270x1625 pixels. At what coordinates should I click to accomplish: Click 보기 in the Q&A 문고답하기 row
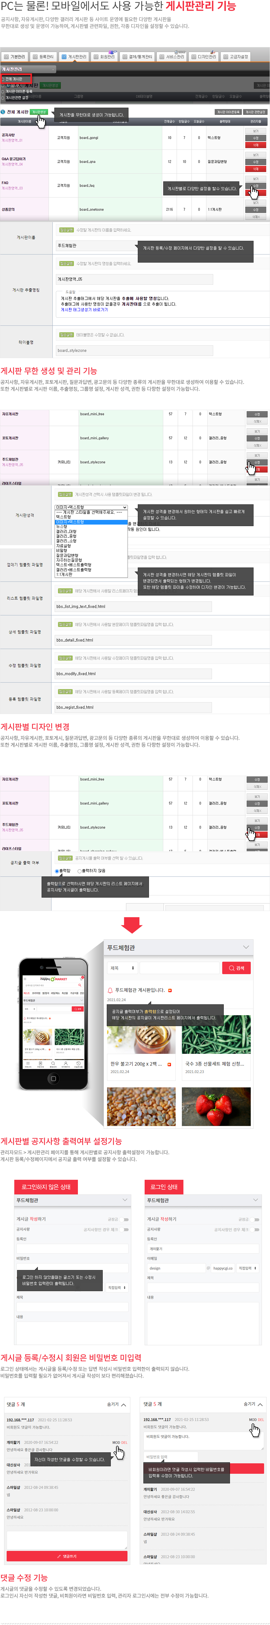point(255,155)
